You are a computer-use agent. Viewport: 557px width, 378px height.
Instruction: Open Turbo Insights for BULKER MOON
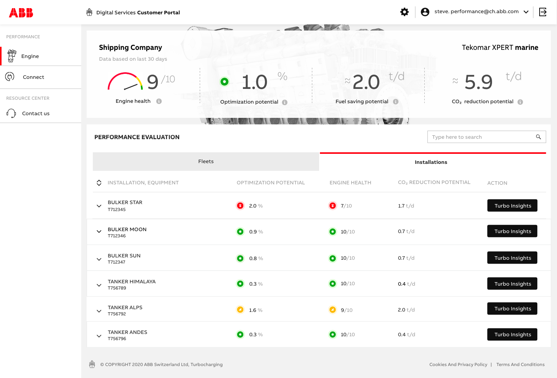point(512,231)
